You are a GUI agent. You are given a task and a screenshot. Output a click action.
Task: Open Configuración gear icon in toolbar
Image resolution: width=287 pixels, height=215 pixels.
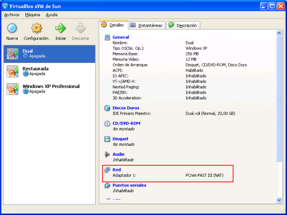point(36,29)
